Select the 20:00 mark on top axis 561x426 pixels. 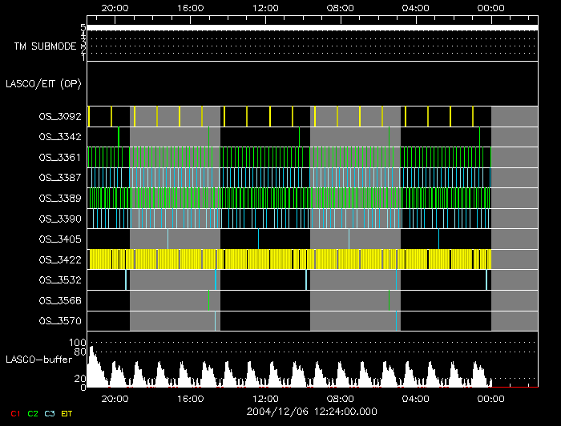115,7
